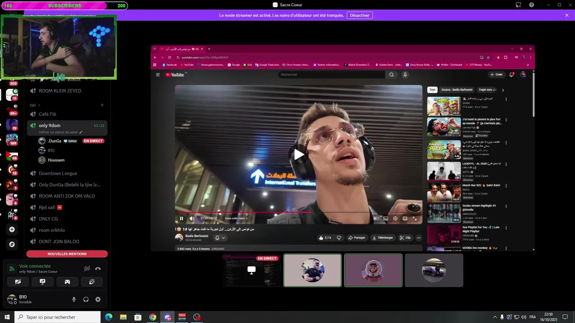Select the purple car avatar participant tile
This screenshot has height=323, width=575.
click(434, 270)
